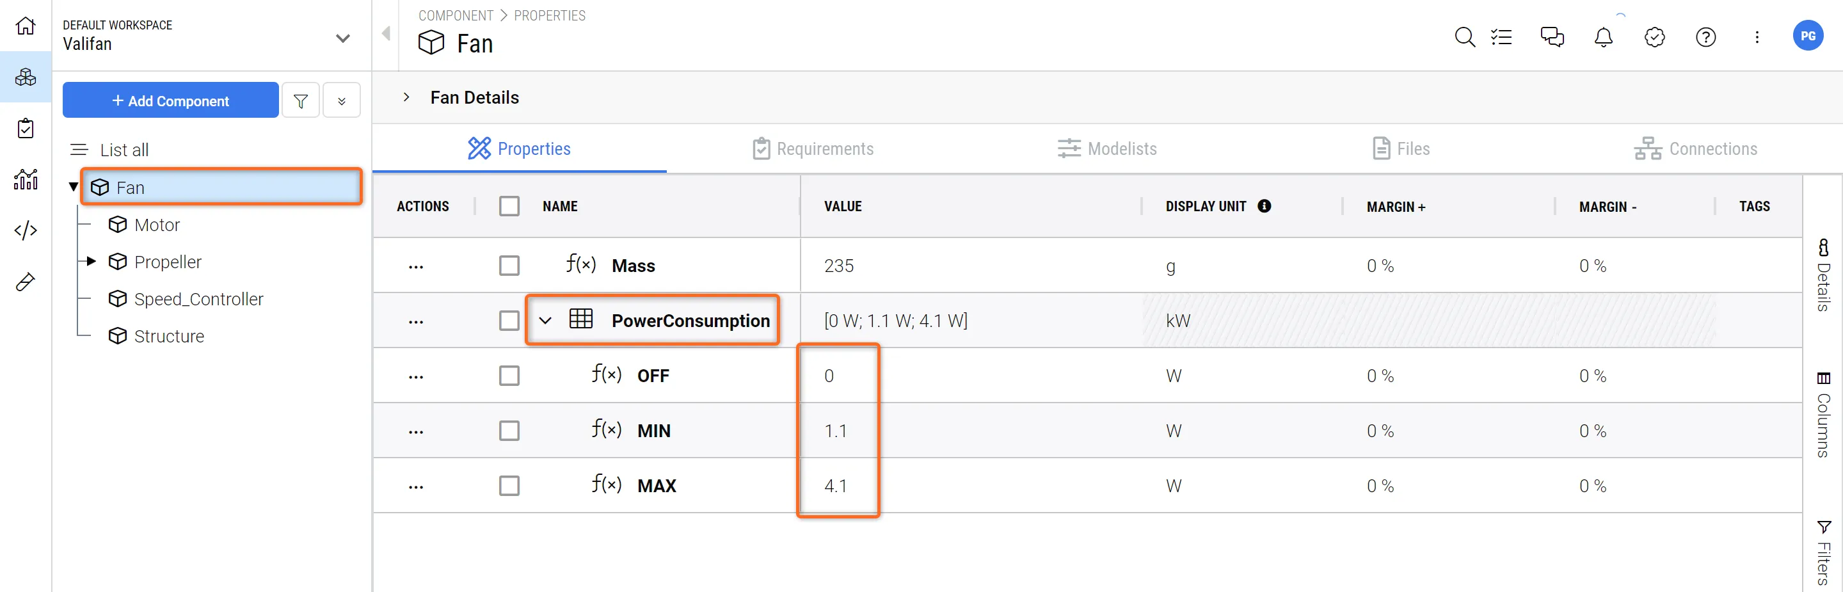Switch to the Requirements tab
1843x592 pixels.
coord(813,149)
